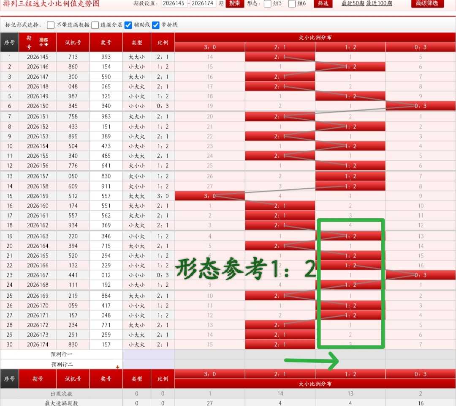Viewport: 456px width, 406px height.
Task: Click the top 3:0 column header
Action: [210, 47]
